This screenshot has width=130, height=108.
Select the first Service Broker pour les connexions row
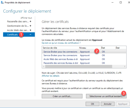pos(84,52)
